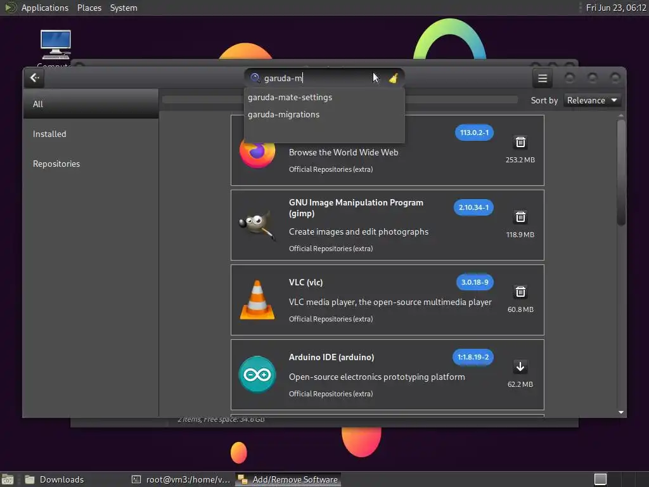Open GNU Image Manipulation Program details
The width and height of the screenshot is (649, 487).
click(x=356, y=208)
